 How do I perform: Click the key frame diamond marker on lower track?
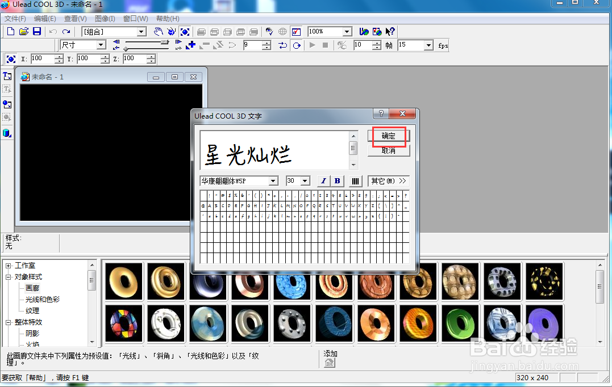(126, 49)
